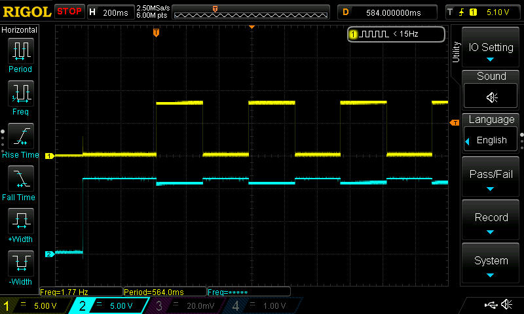Click the channel 2 ground marker

click(x=50, y=254)
